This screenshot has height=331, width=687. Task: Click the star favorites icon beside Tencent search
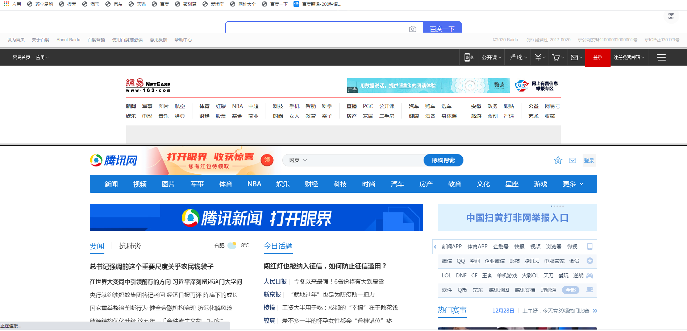click(x=558, y=160)
